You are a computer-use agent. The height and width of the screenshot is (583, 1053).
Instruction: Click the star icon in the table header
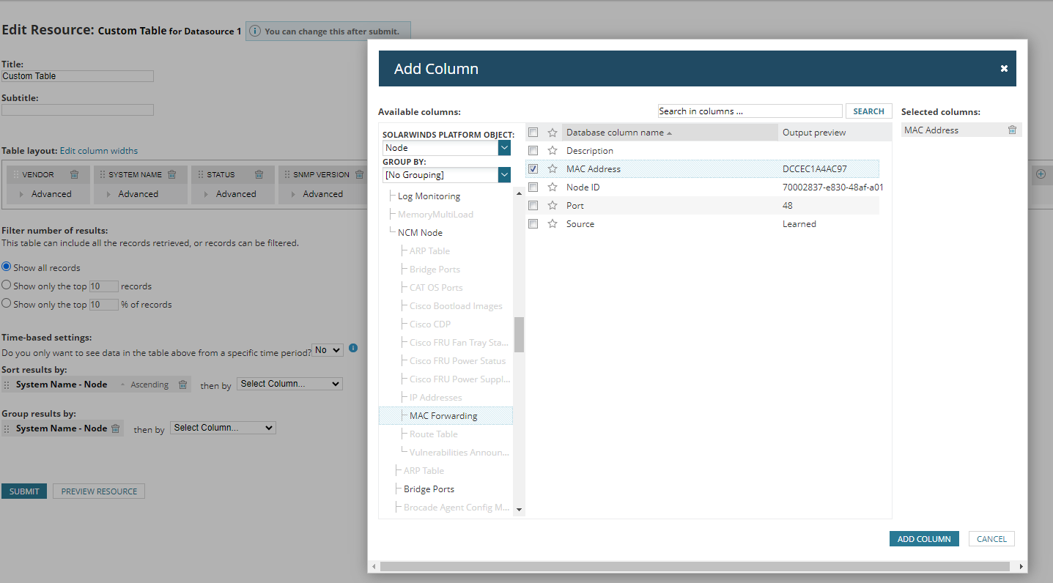tap(553, 133)
